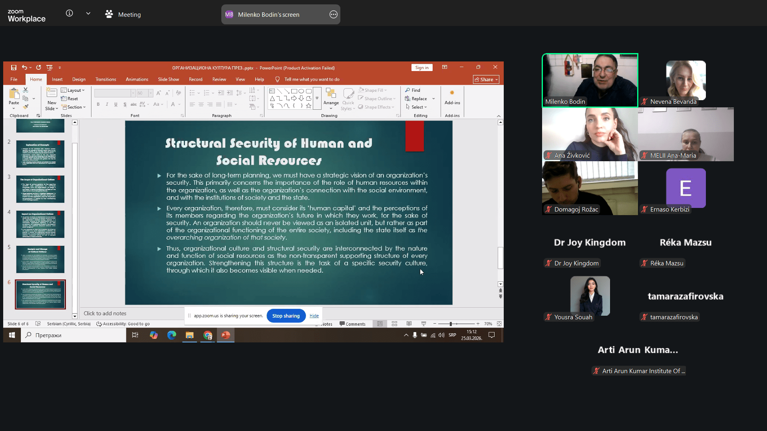
Task: Open more options for Milenko Bodin's screen
Action: [333, 14]
